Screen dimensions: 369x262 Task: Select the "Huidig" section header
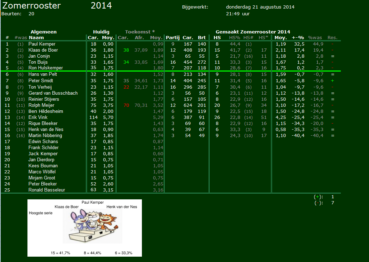(x=101, y=32)
